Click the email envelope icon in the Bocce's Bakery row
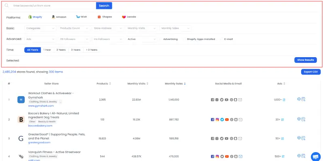 (240, 120)
